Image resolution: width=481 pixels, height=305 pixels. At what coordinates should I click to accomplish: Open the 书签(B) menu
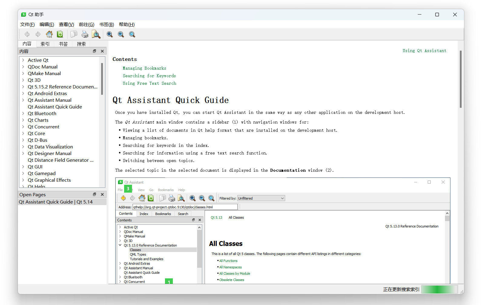107,25
